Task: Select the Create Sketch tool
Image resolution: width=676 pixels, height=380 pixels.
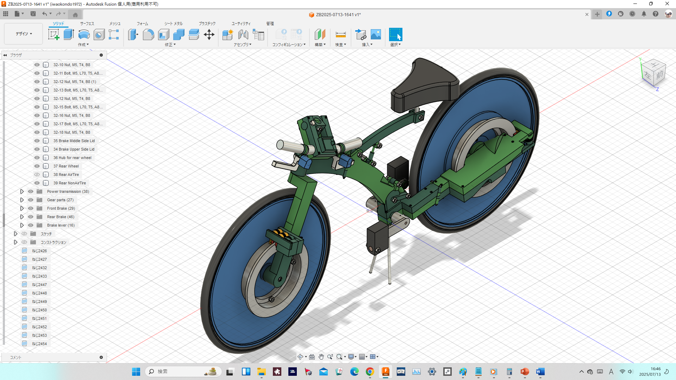Action: click(54, 34)
